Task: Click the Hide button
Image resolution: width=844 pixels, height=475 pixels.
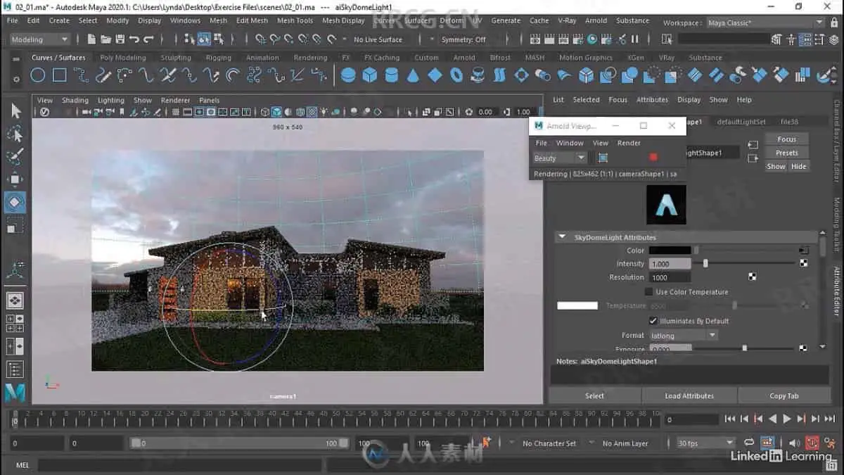Action: click(x=799, y=166)
